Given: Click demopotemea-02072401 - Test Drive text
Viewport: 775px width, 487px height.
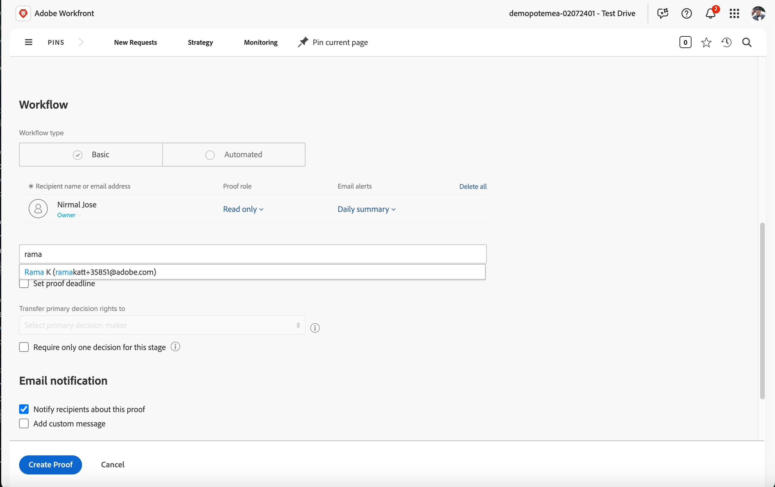Looking at the screenshot, I should pyautogui.click(x=572, y=13).
